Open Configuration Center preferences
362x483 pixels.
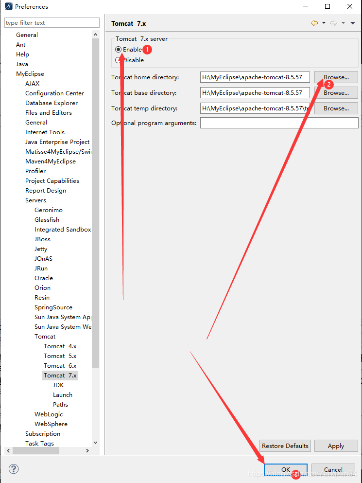(54, 93)
